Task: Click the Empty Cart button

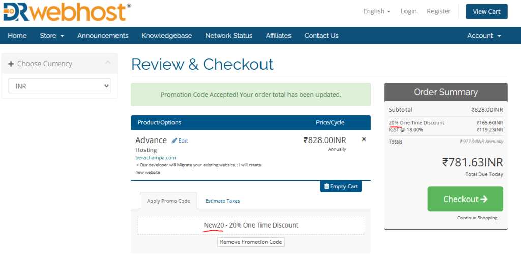Action: (340, 186)
